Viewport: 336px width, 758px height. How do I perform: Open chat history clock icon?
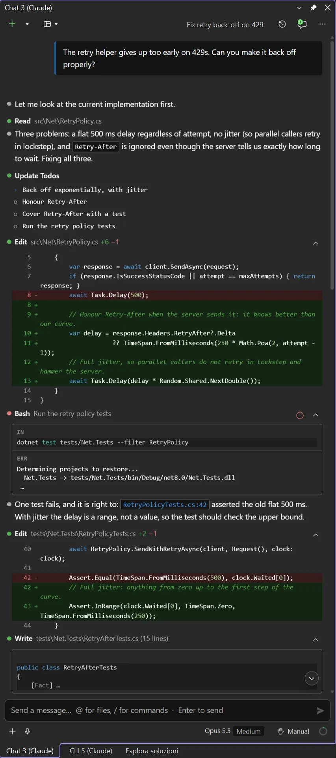[282, 24]
